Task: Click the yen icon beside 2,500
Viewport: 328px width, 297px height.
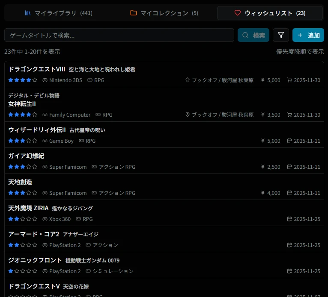Action: click(263, 167)
